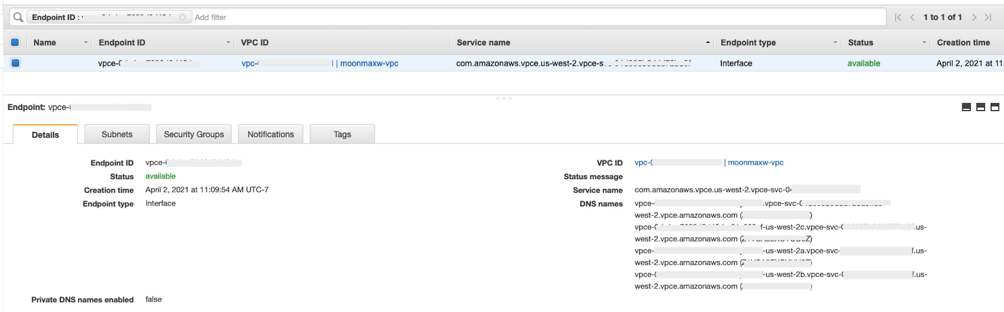Open the Status column dropdown arrow
The width and height of the screenshot is (1004, 312).
924,43
